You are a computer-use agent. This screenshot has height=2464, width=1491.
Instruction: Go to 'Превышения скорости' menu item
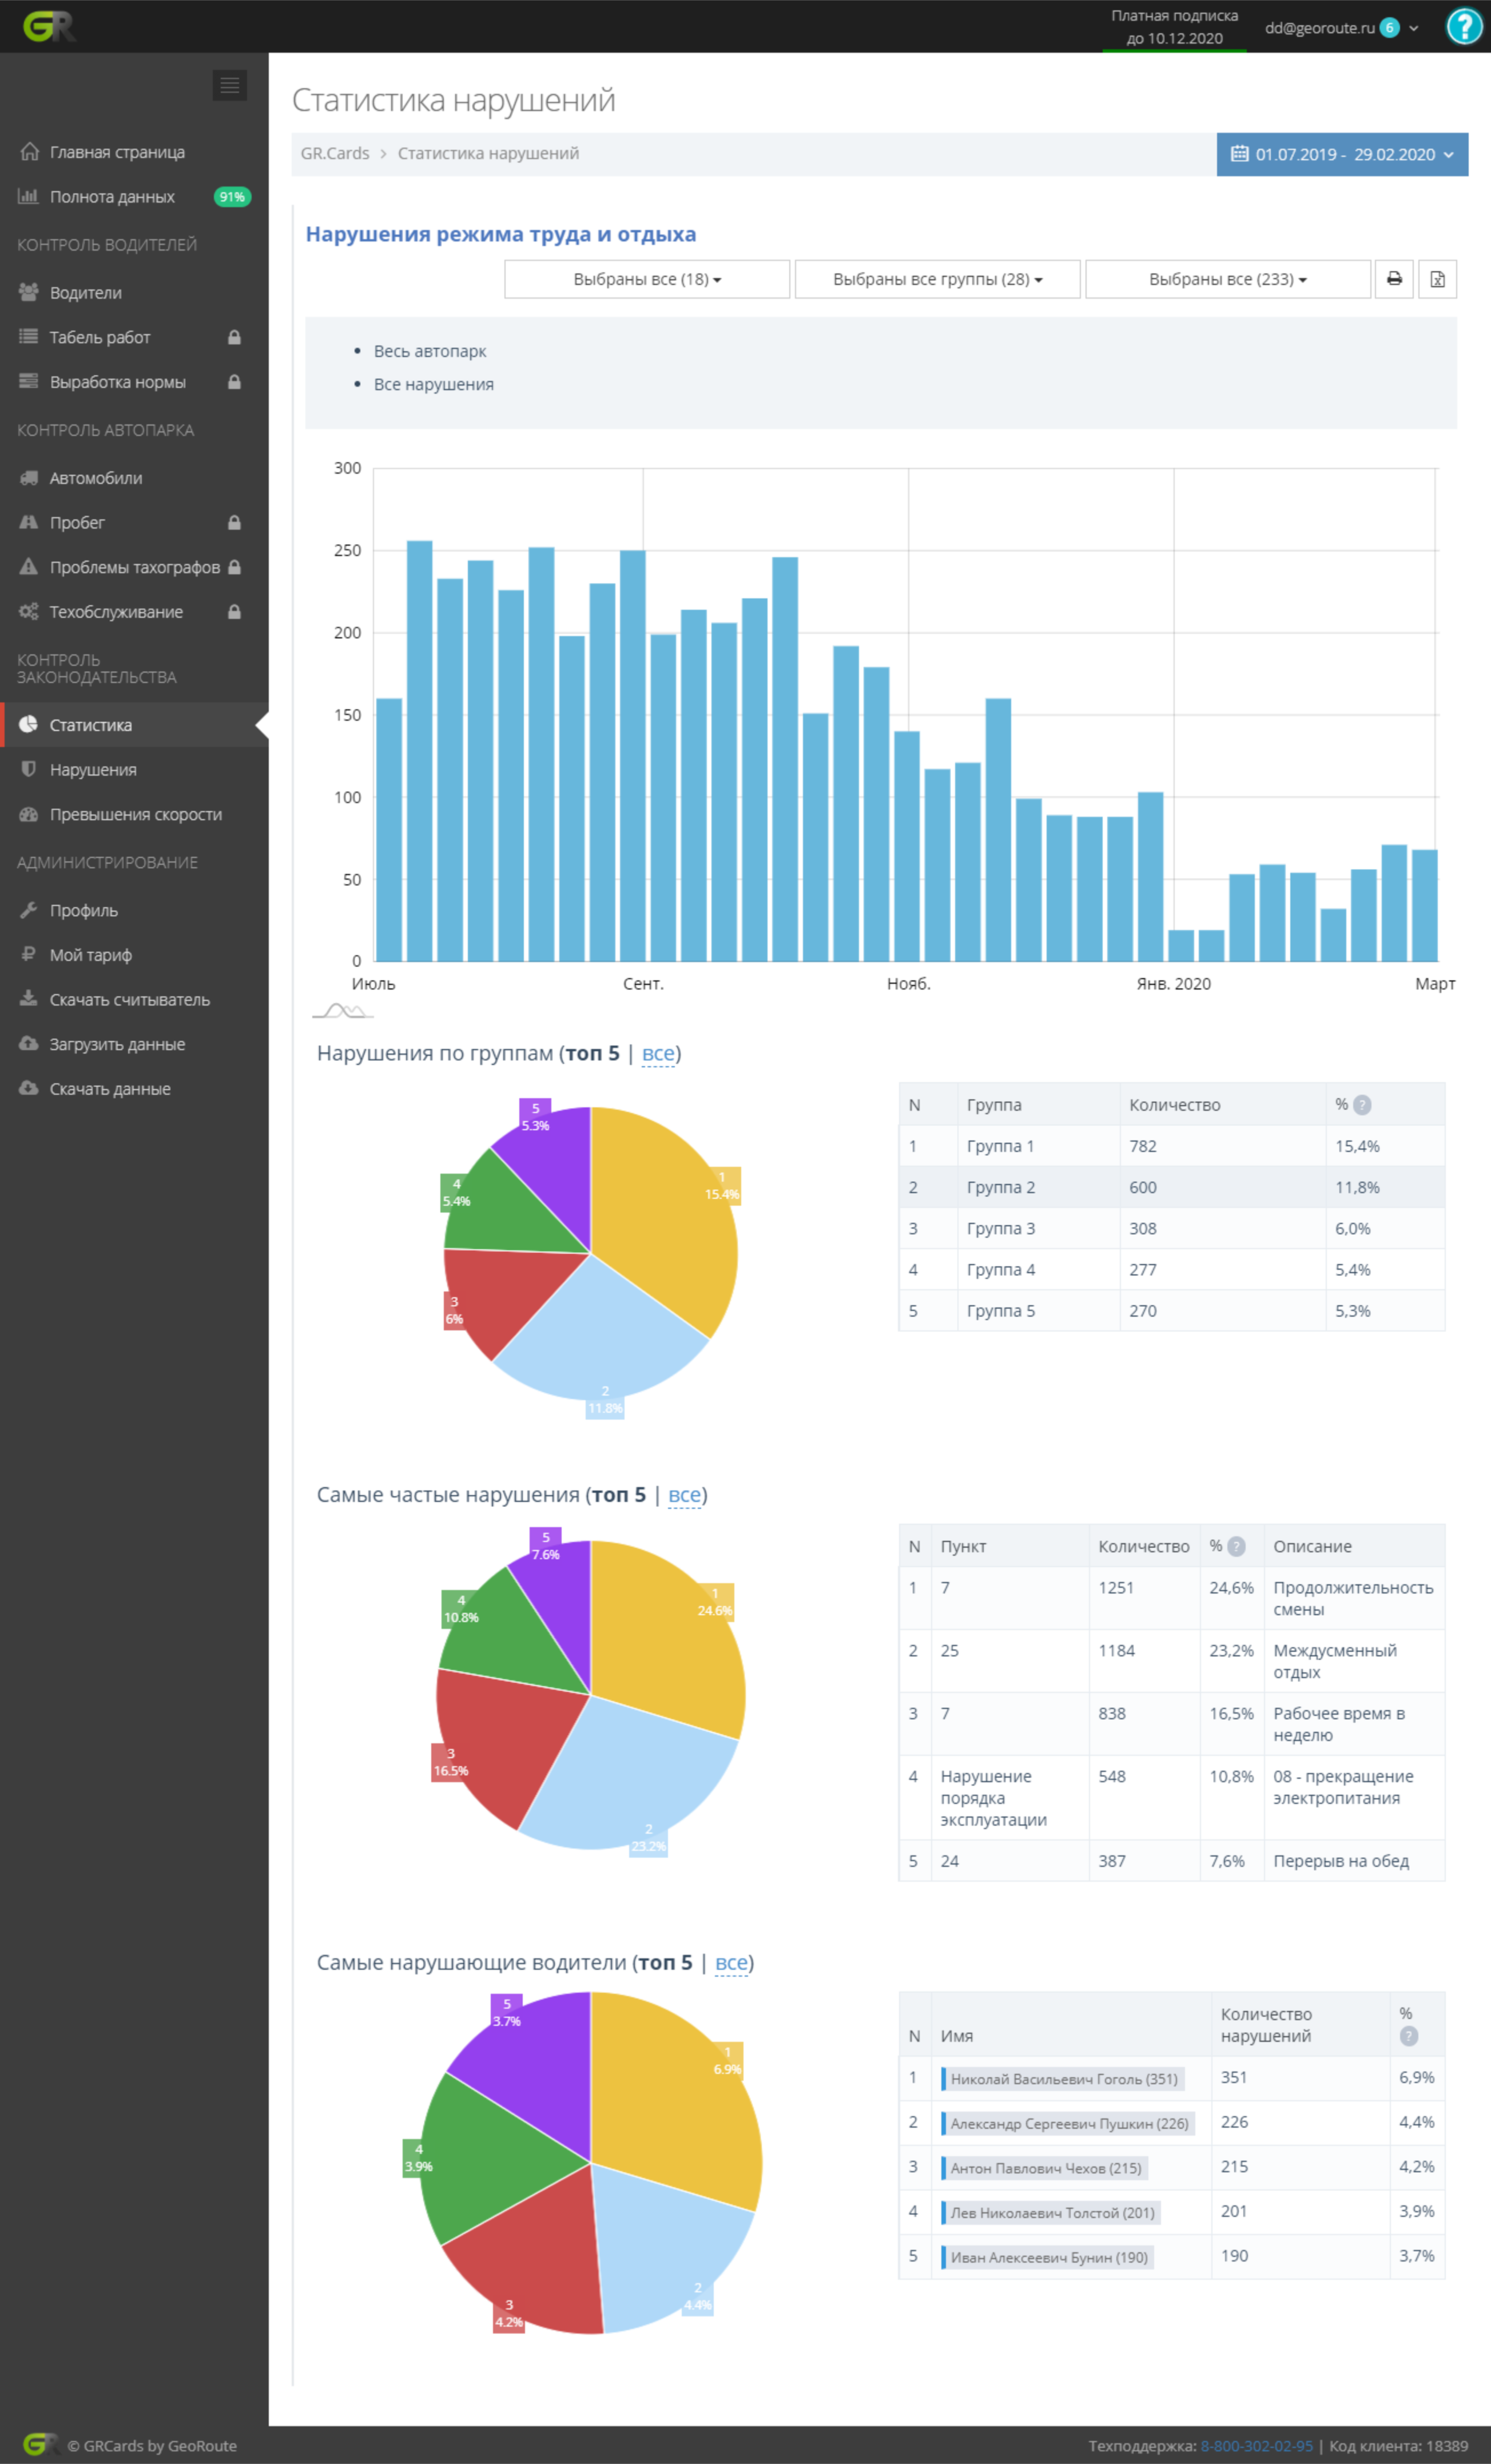point(136,814)
